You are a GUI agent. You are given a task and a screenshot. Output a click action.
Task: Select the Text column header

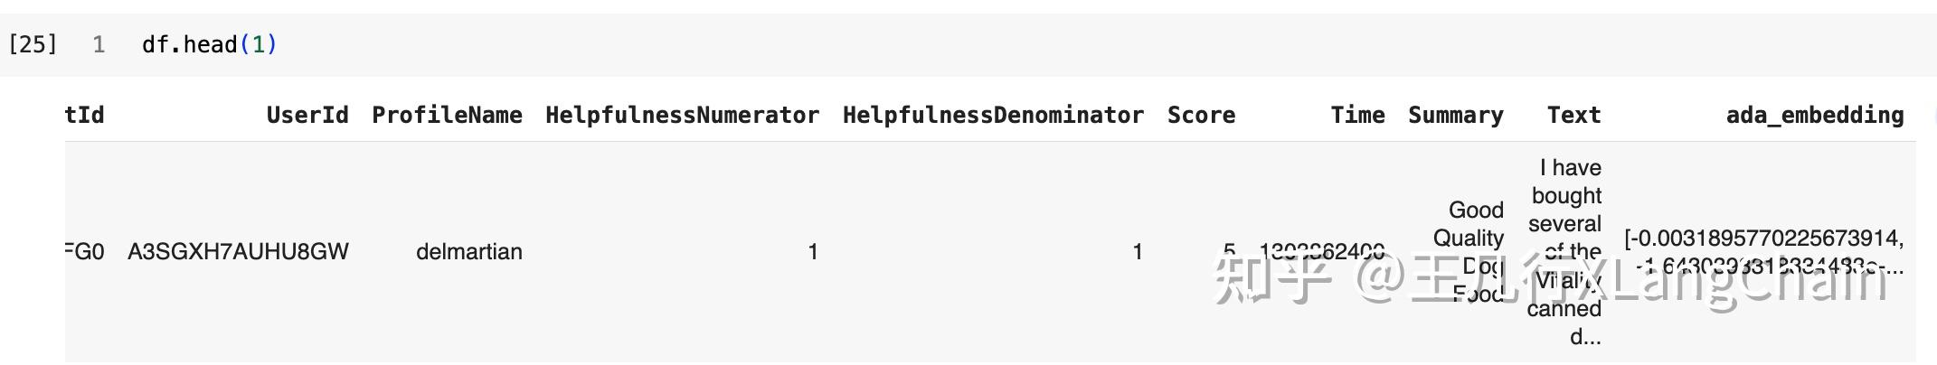pyautogui.click(x=1573, y=115)
